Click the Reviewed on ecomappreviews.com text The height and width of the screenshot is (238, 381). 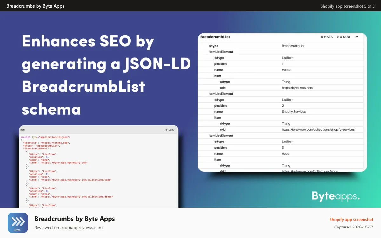(68, 228)
